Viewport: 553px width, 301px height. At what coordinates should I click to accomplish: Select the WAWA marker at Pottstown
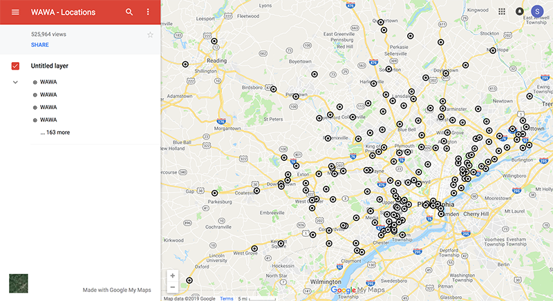coord(296,97)
